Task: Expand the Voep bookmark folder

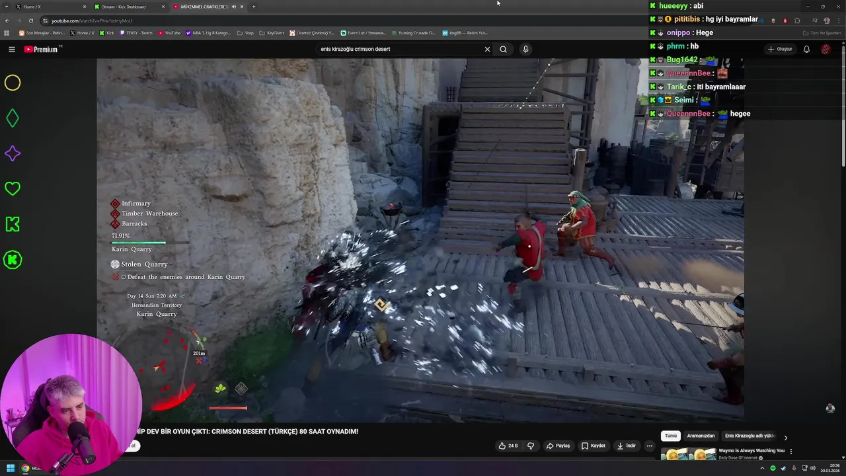Action: [x=245, y=33]
